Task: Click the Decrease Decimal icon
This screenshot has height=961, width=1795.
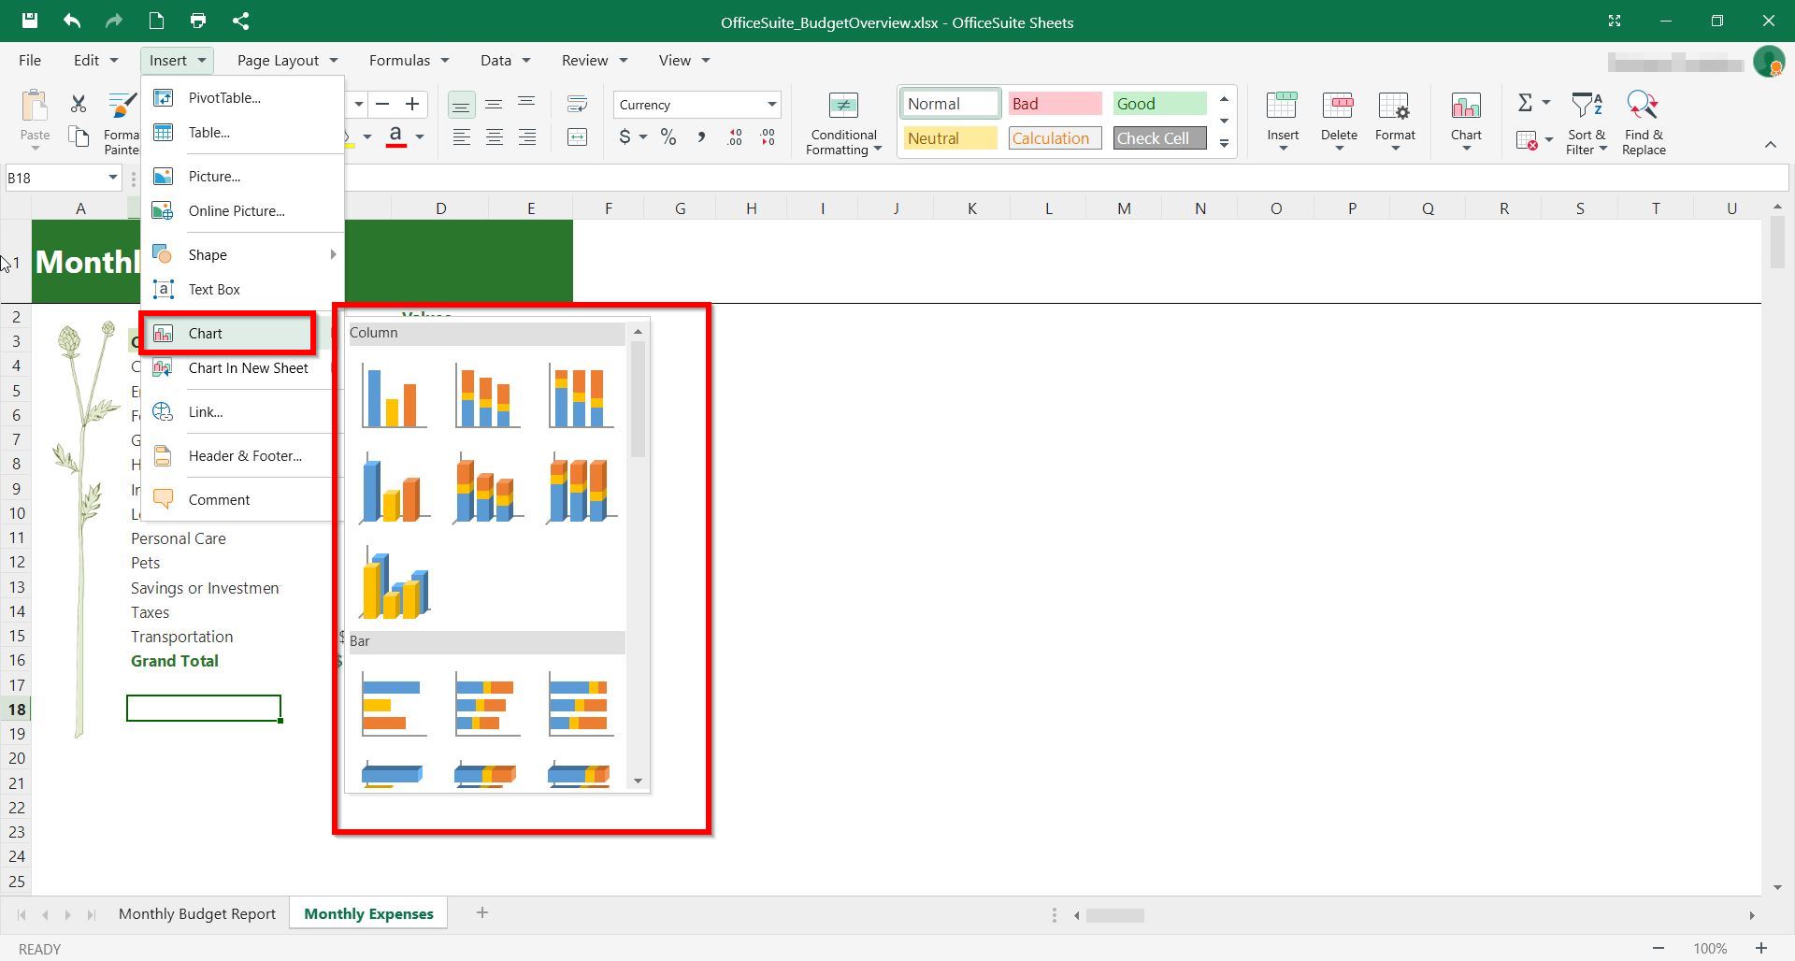Action: pos(768,137)
